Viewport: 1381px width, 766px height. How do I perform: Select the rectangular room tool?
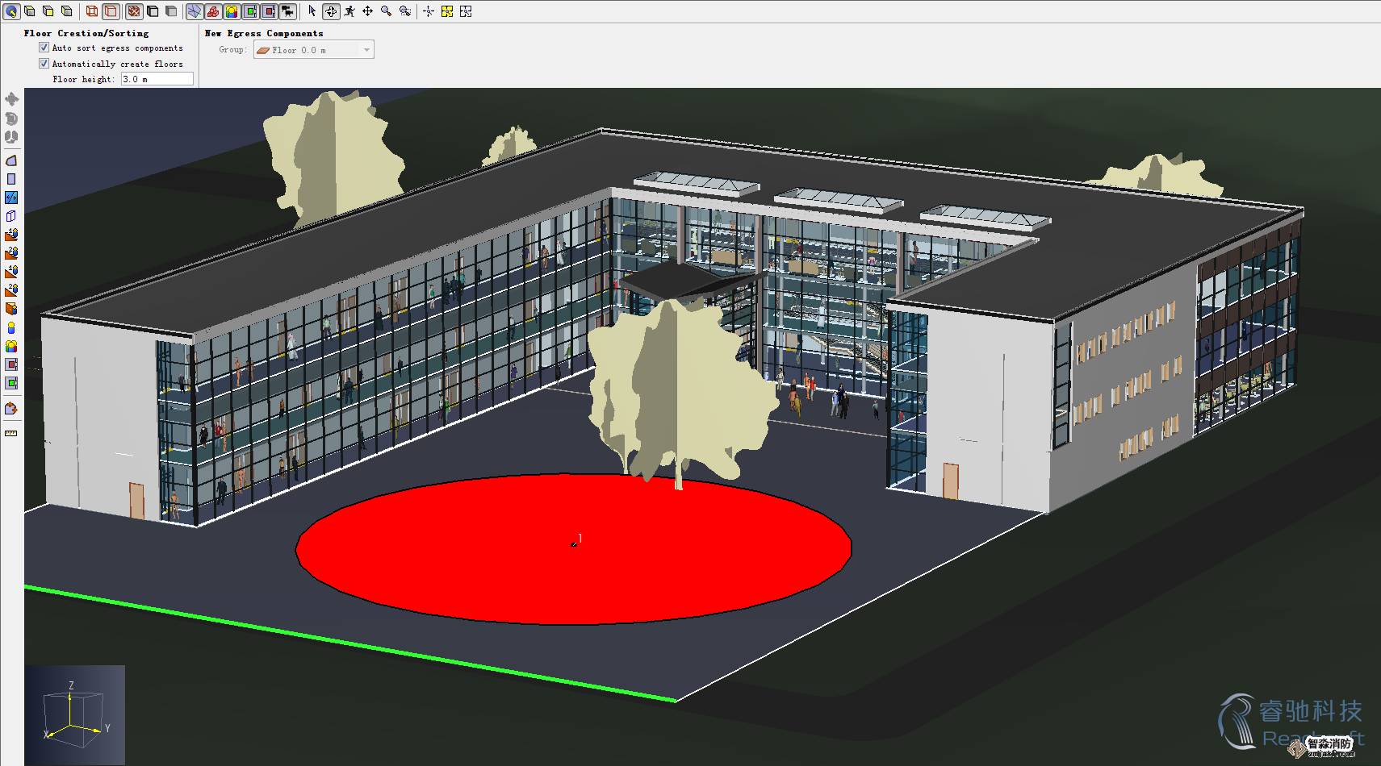coord(11,179)
